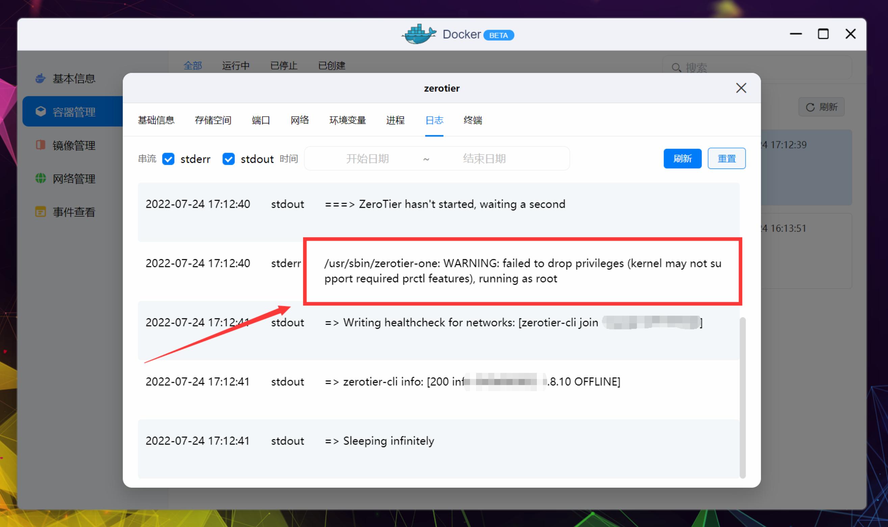Switch to the 终端 tab
This screenshot has width=888, height=527.
coord(473,120)
